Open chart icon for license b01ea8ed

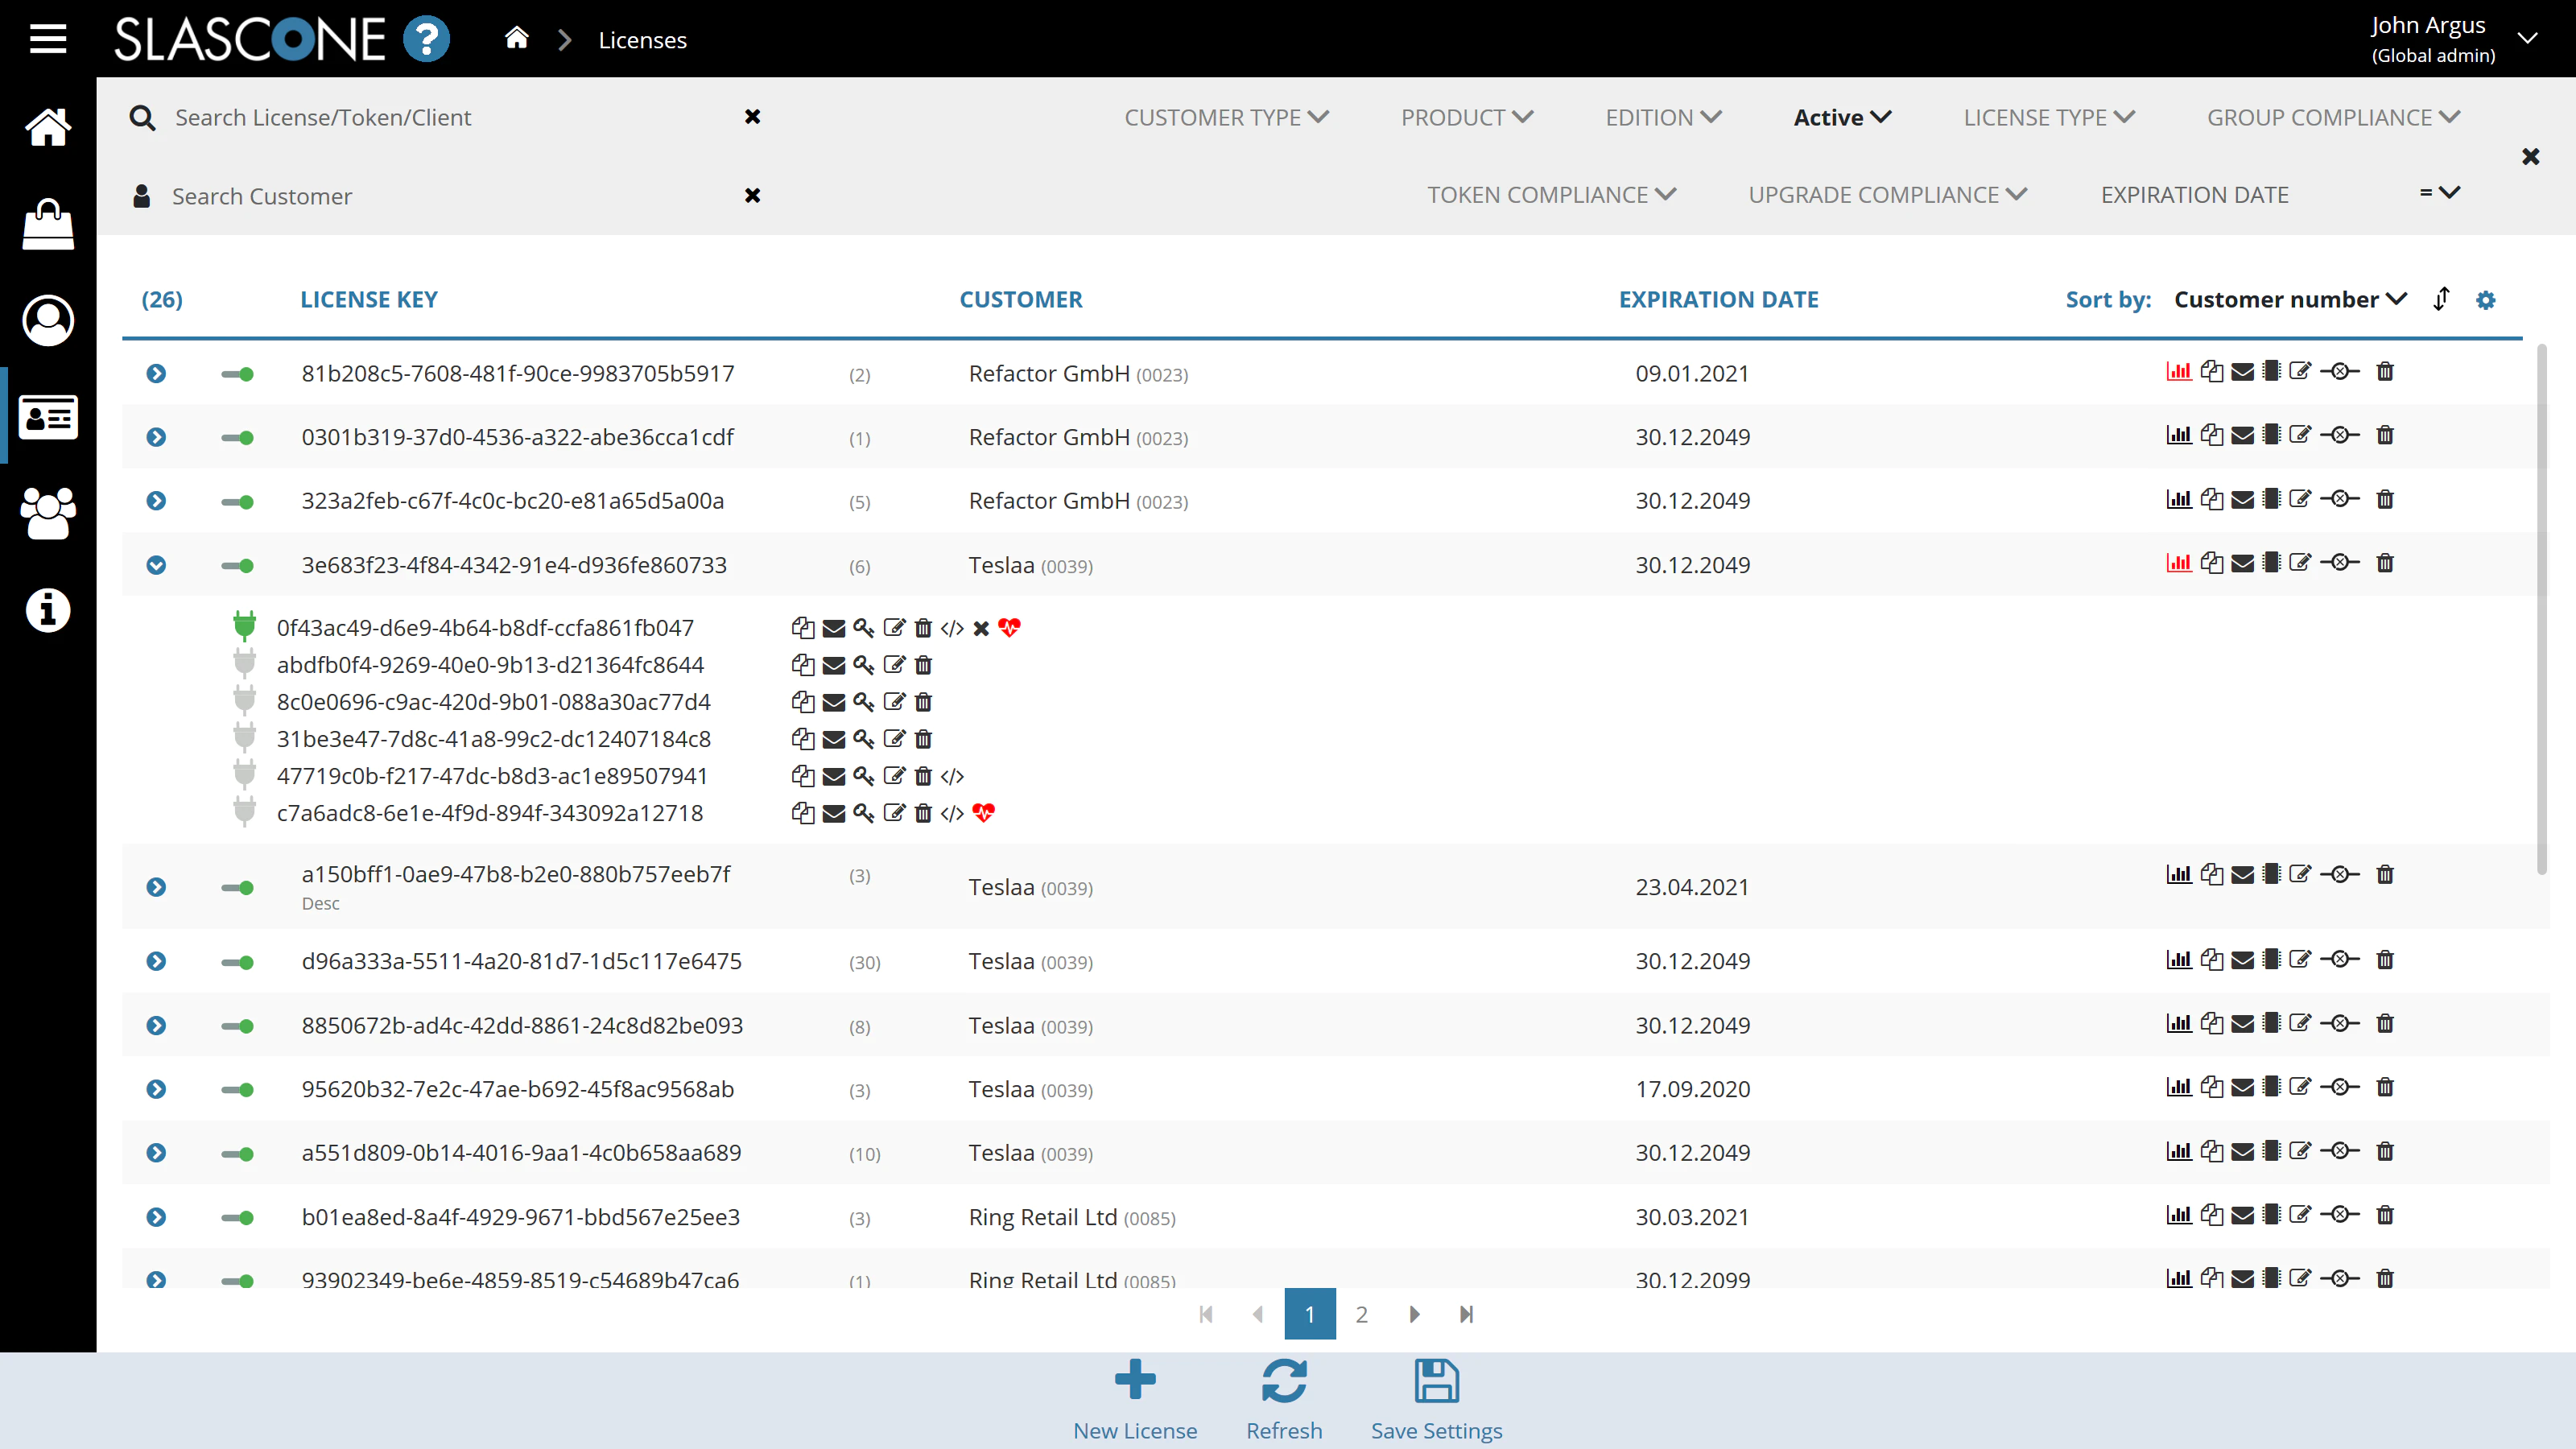pos(2179,1215)
